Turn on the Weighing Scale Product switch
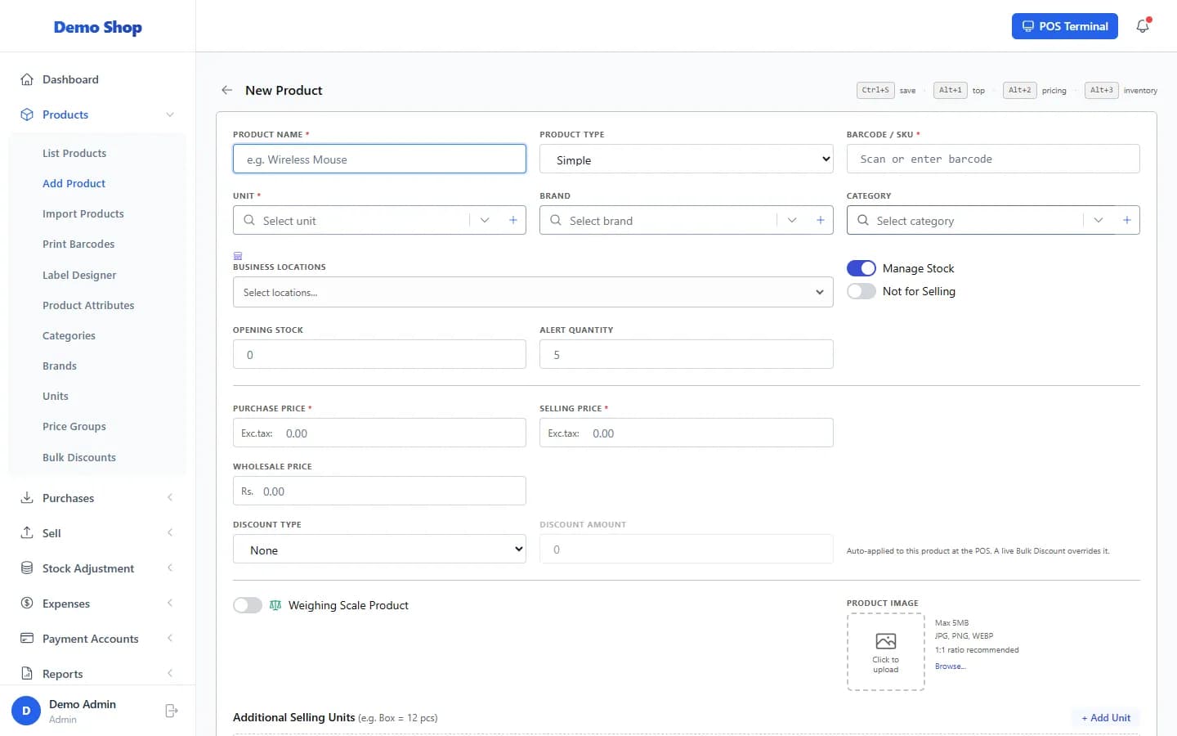Image resolution: width=1177 pixels, height=736 pixels. (248, 605)
